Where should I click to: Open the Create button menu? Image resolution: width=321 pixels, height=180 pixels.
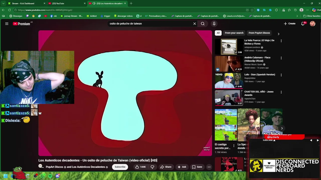(x=290, y=23)
